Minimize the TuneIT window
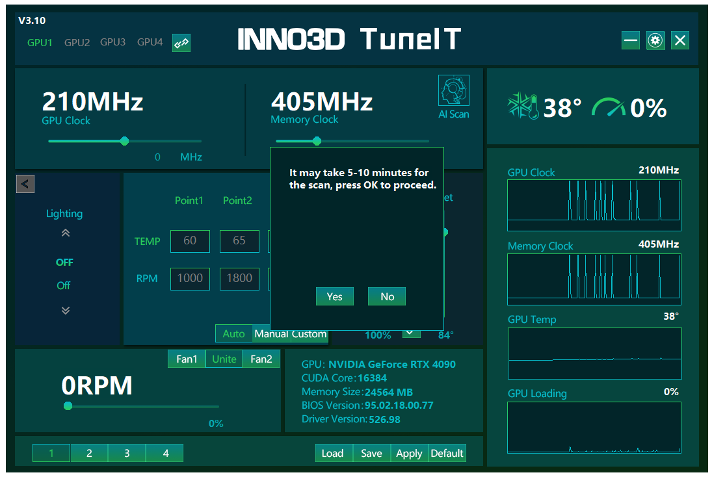Screen dimensions: 712x477 point(630,40)
